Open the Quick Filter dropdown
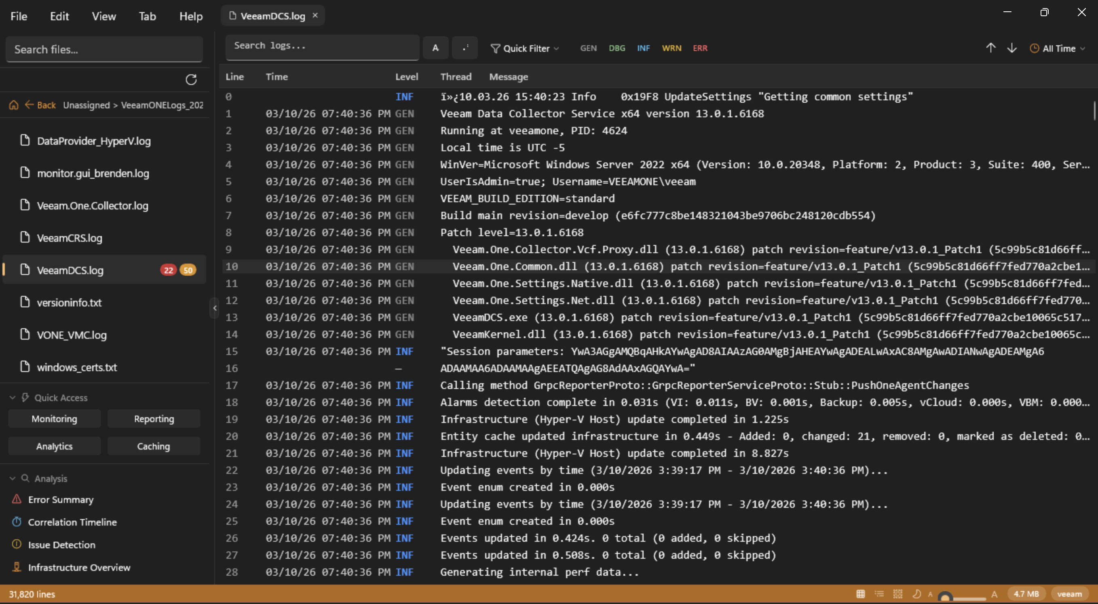Screen dimensions: 1098x604 click(525, 48)
